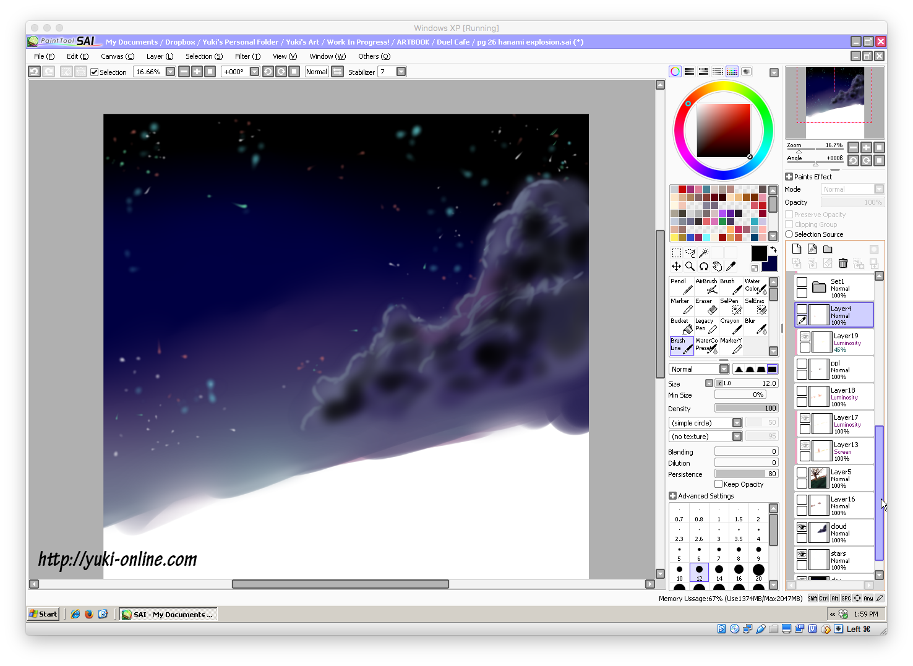Pick the eyedropper color picker tool
913x666 pixels.
click(x=731, y=267)
